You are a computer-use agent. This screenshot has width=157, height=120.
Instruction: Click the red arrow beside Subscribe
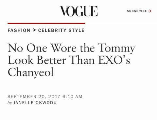point(149,11)
